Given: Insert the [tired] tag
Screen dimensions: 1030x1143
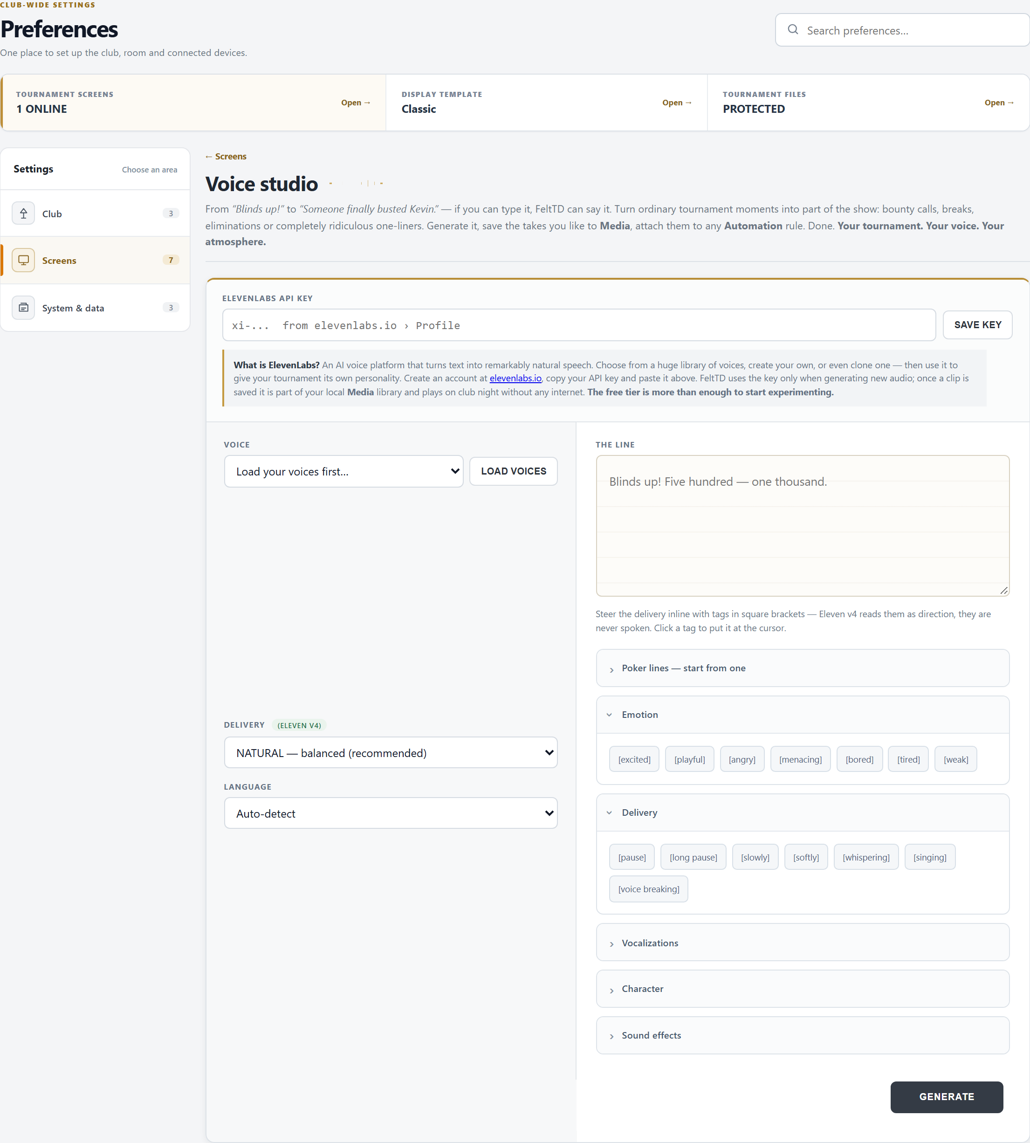Looking at the screenshot, I should tap(908, 759).
